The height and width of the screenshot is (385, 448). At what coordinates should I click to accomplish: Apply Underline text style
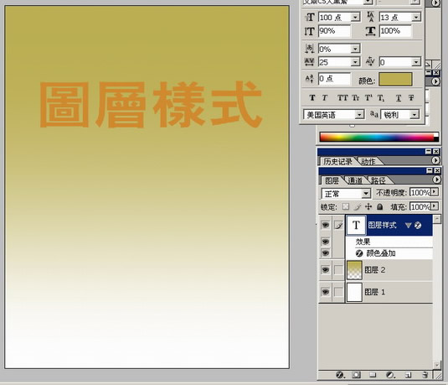coord(399,98)
